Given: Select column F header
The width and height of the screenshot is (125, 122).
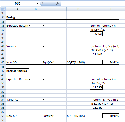Looking at the screenshot, I should [x=111, y=9].
